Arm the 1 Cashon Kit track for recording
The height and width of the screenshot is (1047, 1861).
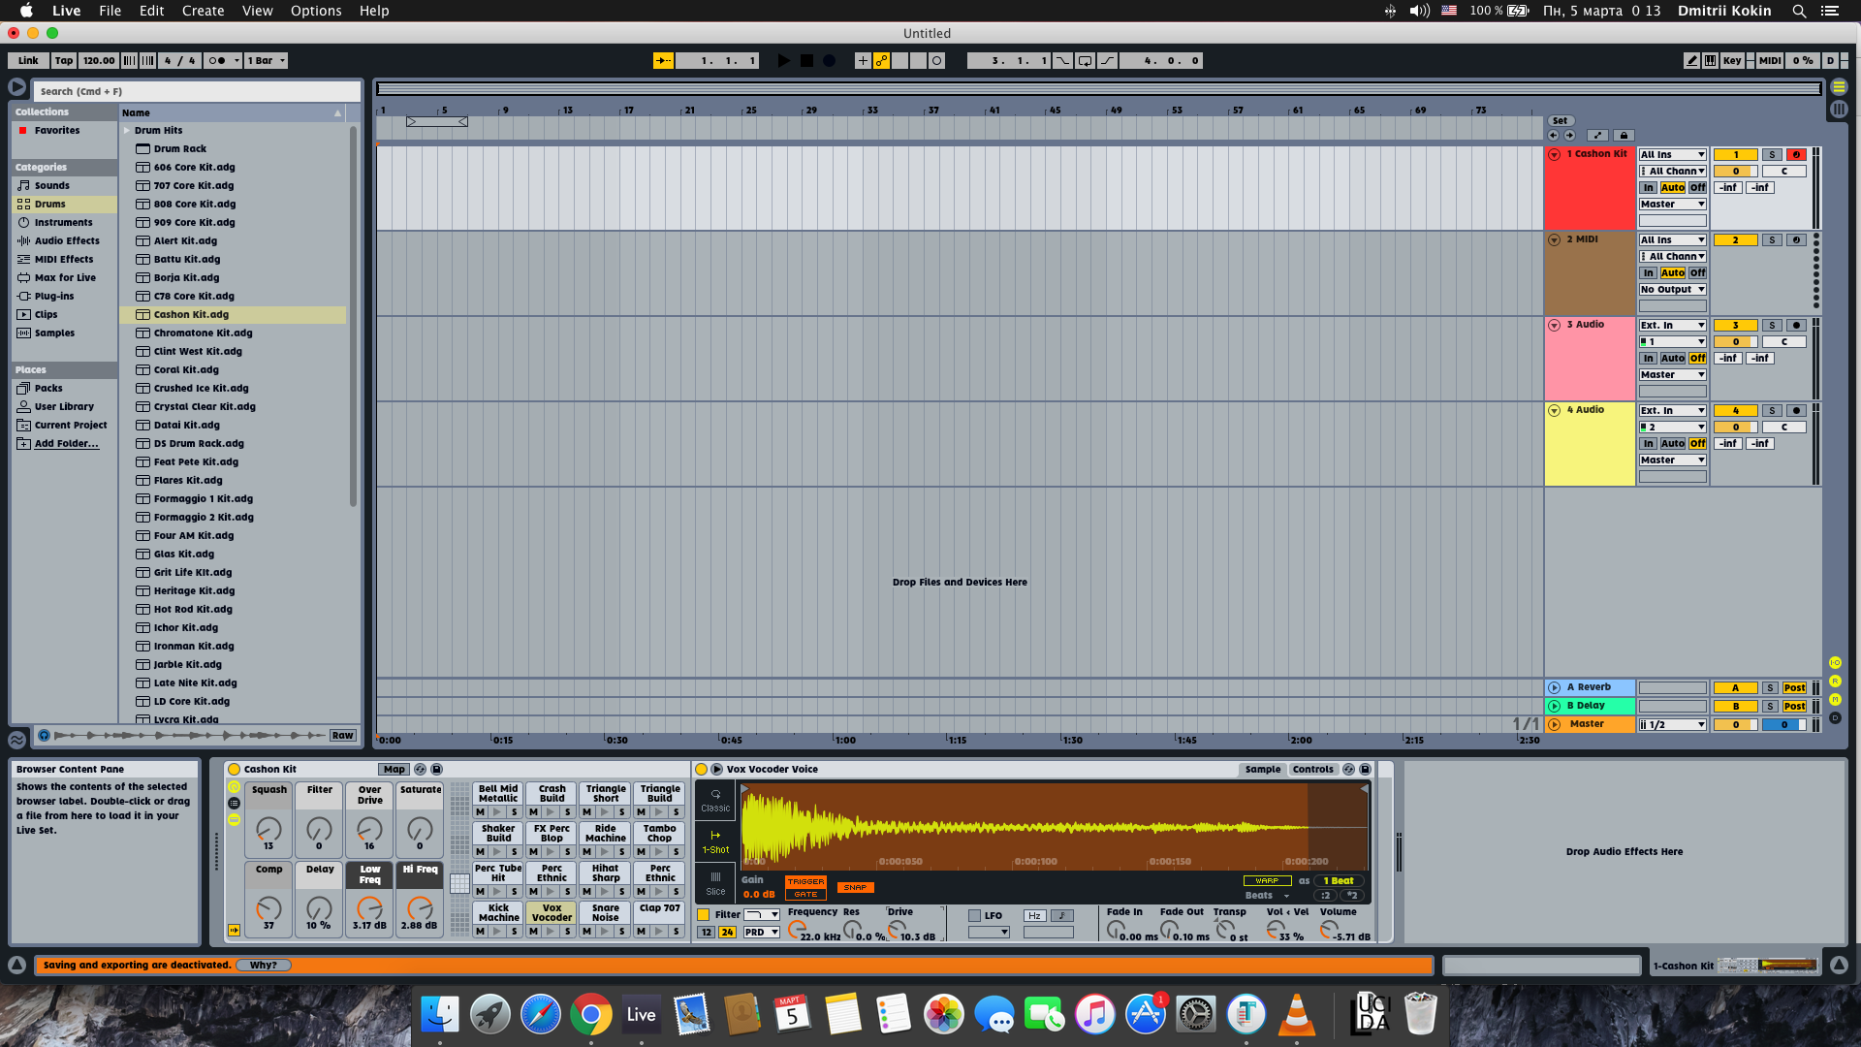1796,154
